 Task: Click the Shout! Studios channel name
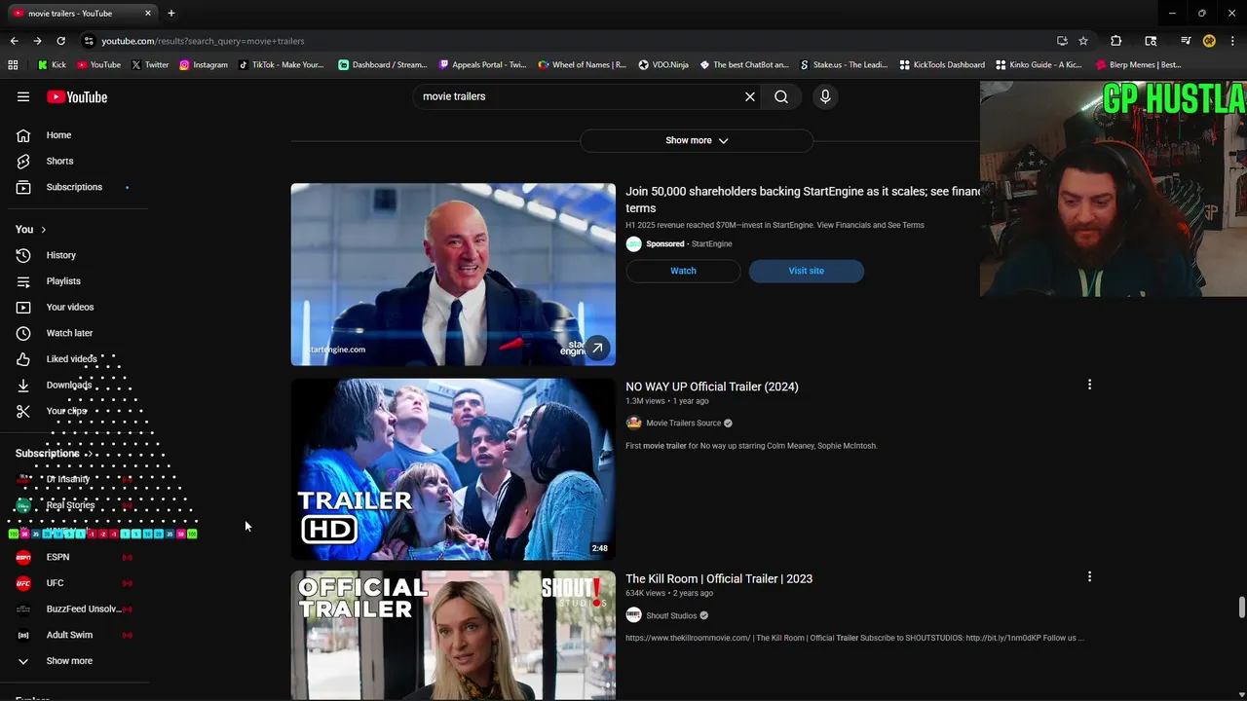[672, 615]
